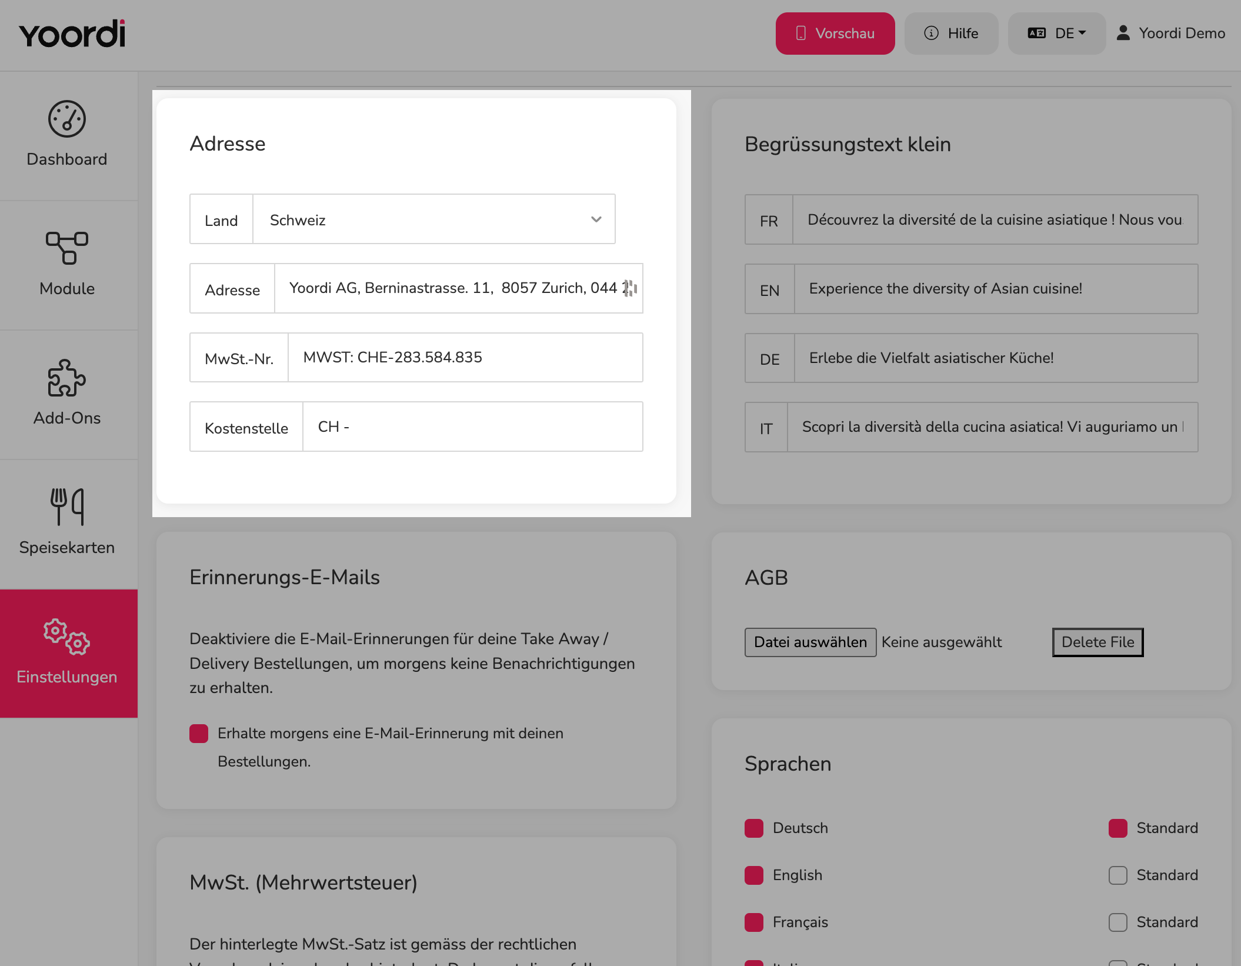Expand the Land dropdown showing Schweiz
1241x966 pixels.
point(434,219)
